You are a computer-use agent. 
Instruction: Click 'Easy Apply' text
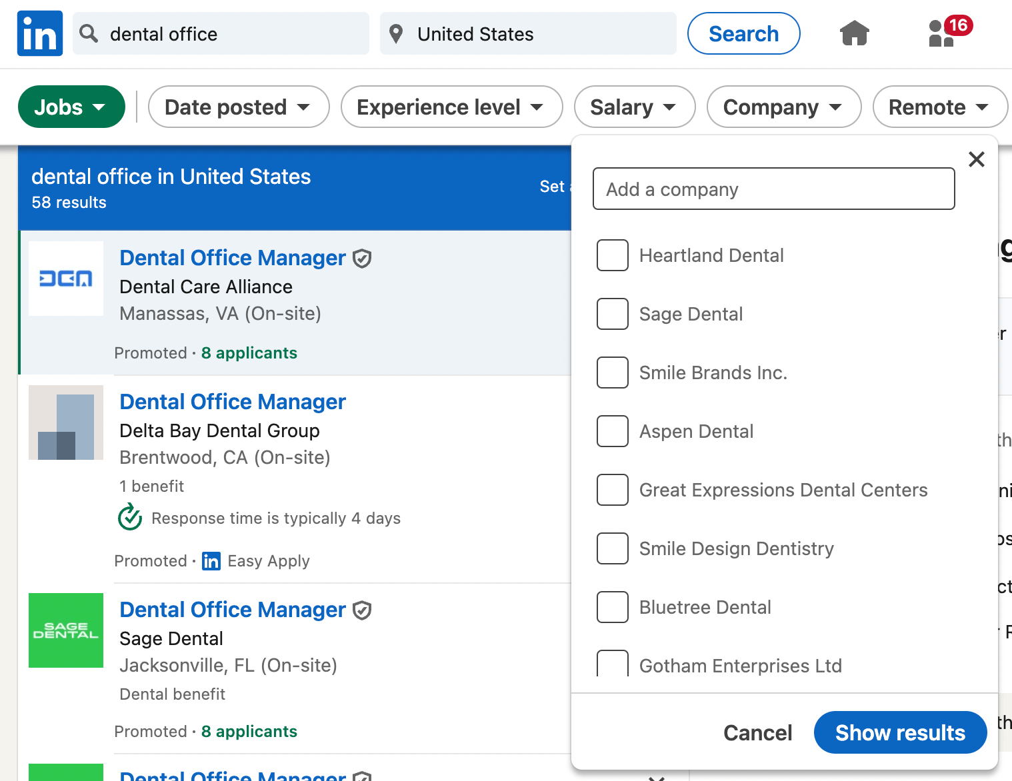coord(269,561)
